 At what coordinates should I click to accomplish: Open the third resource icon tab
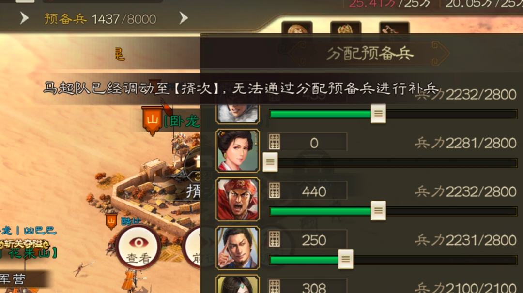(394, 29)
